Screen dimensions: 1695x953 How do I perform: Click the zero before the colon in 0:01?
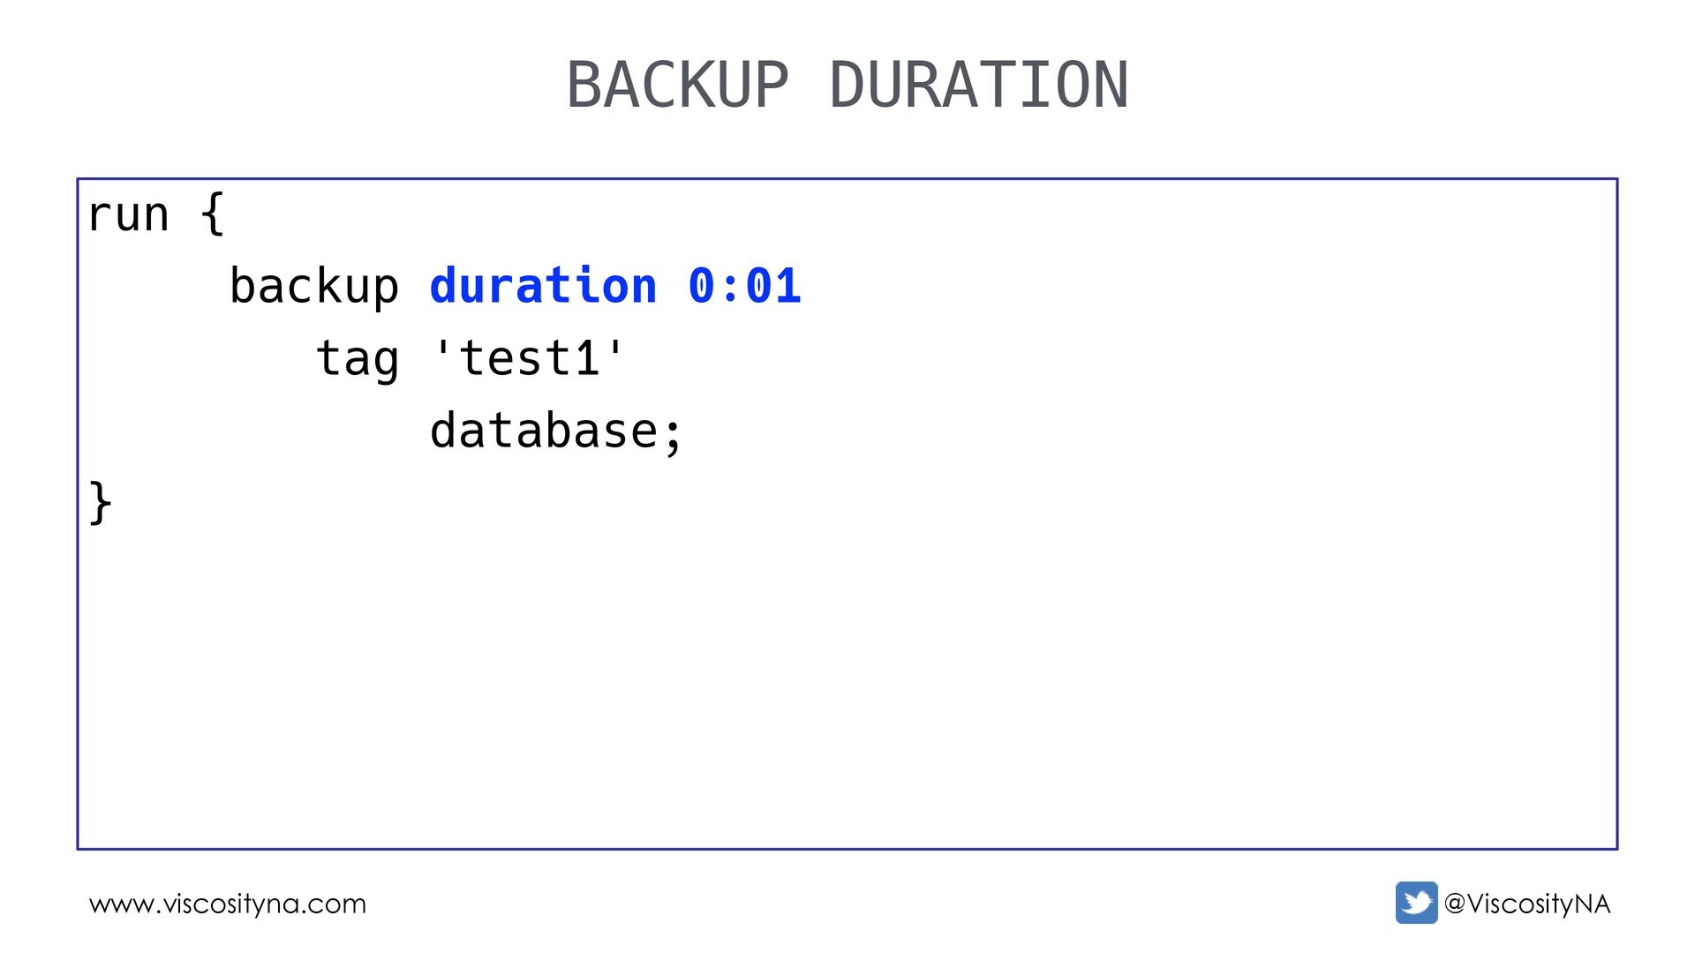[x=702, y=286]
